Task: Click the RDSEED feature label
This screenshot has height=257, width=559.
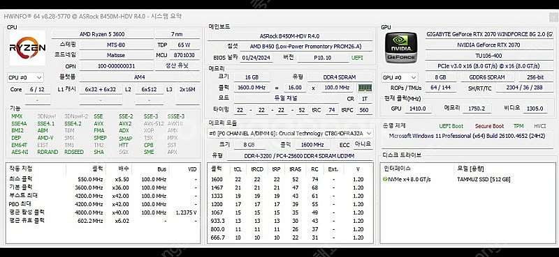Action: click(x=74, y=152)
